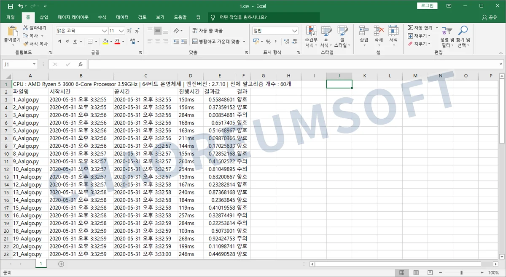Image resolution: width=506 pixels, height=277 pixels.
Task: Open the 맑은 고딕 font name dropdown
Action: point(105,31)
